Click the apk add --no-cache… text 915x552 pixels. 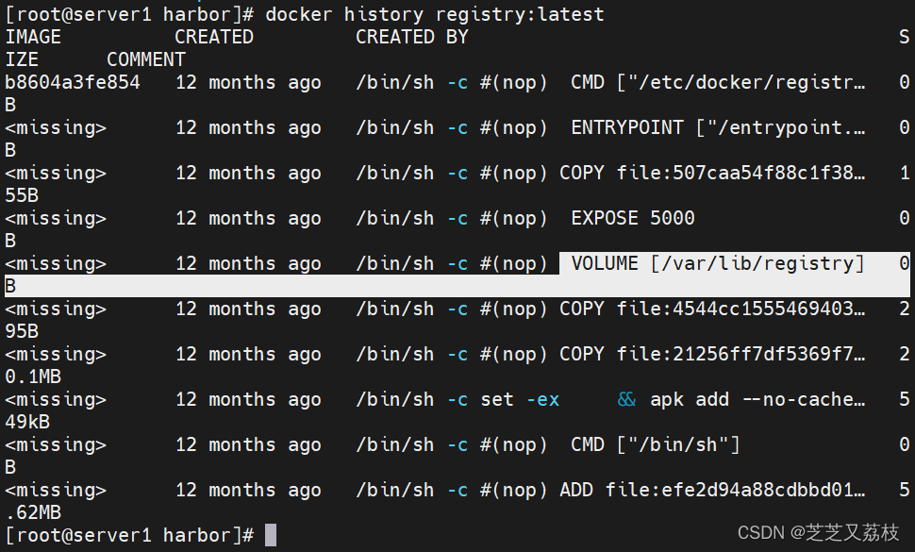757,400
